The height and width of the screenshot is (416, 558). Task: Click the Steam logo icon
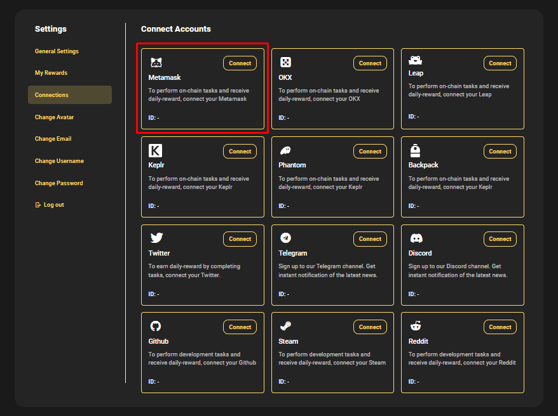(x=285, y=326)
